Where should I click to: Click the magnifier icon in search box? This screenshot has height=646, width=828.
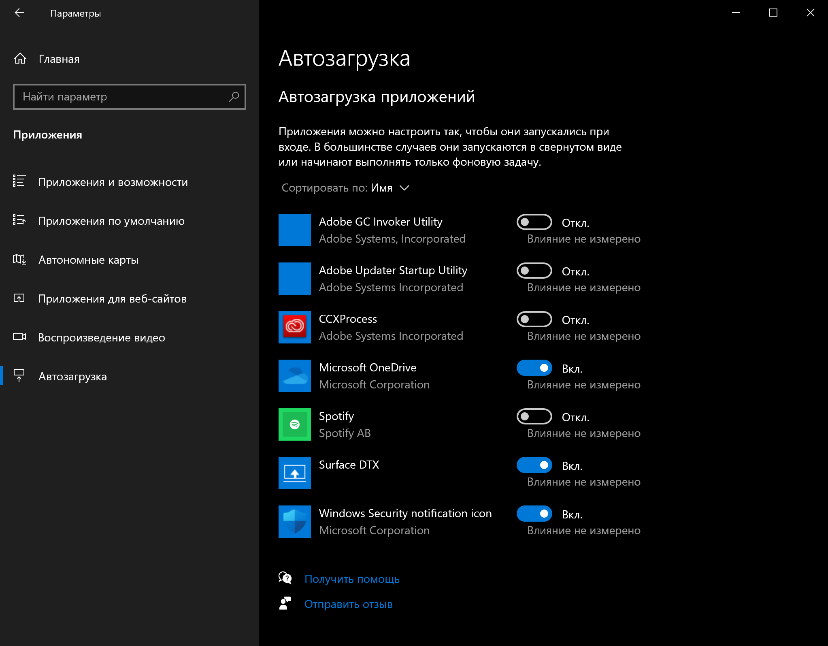coord(234,97)
